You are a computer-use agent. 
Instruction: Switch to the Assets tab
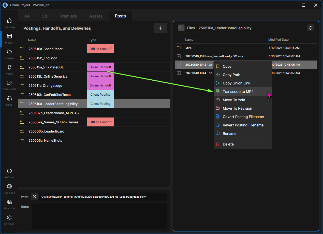96,16
